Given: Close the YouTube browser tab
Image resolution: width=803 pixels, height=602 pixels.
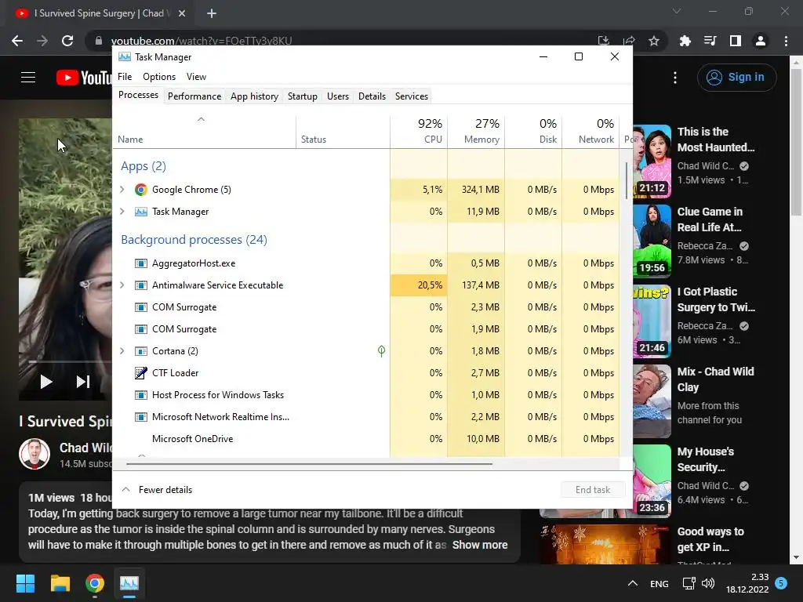Looking at the screenshot, I should (x=182, y=13).
